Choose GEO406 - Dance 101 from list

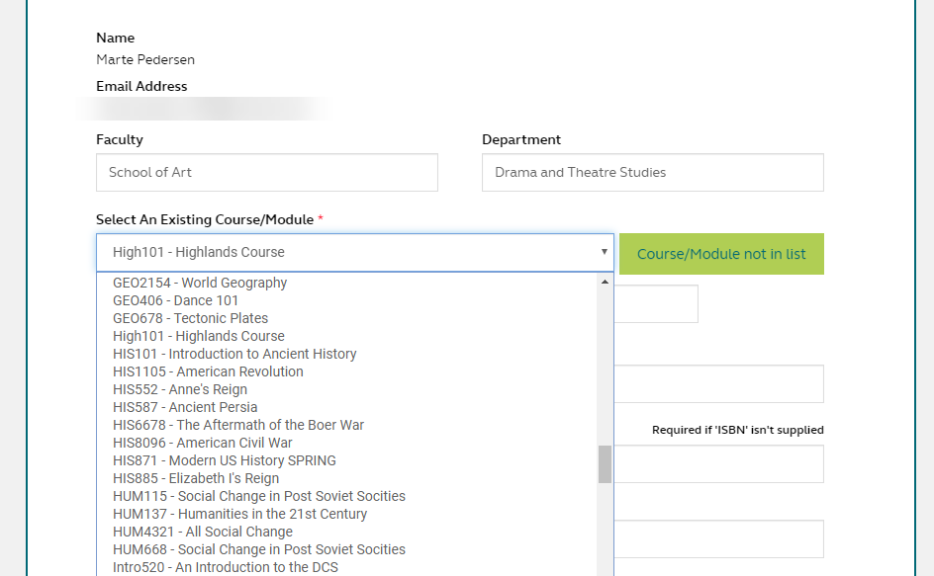point(175,300)
